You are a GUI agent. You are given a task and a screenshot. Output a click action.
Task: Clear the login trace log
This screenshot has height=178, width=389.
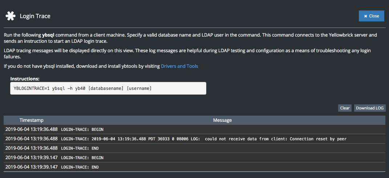pyautogui.click(x=345, y=108)
